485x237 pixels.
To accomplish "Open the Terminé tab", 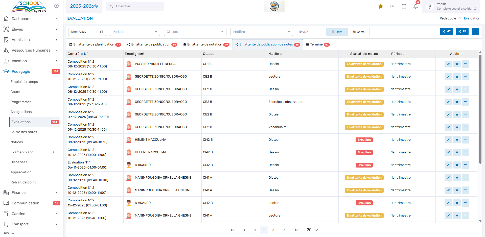I will (317, 44).
